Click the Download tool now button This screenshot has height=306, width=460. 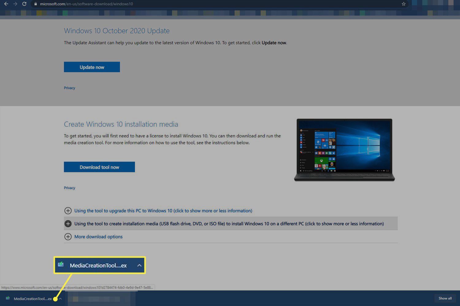[99, 167]
